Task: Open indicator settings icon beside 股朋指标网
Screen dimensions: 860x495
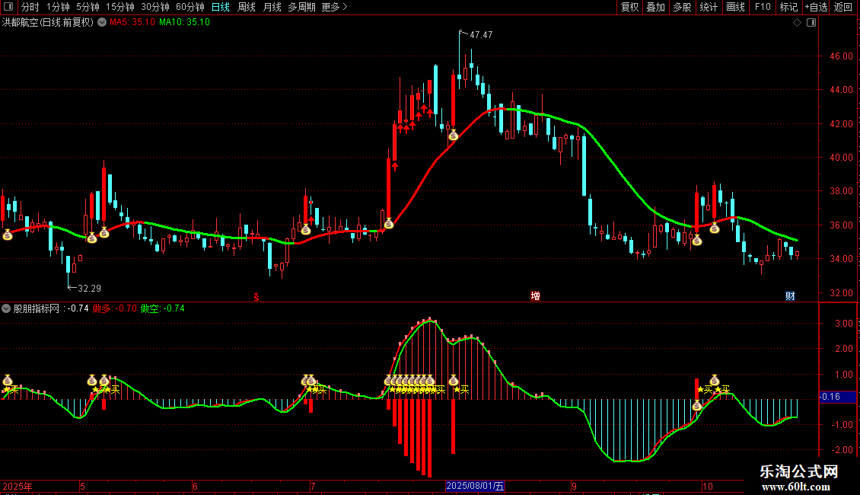Action: 6,308
